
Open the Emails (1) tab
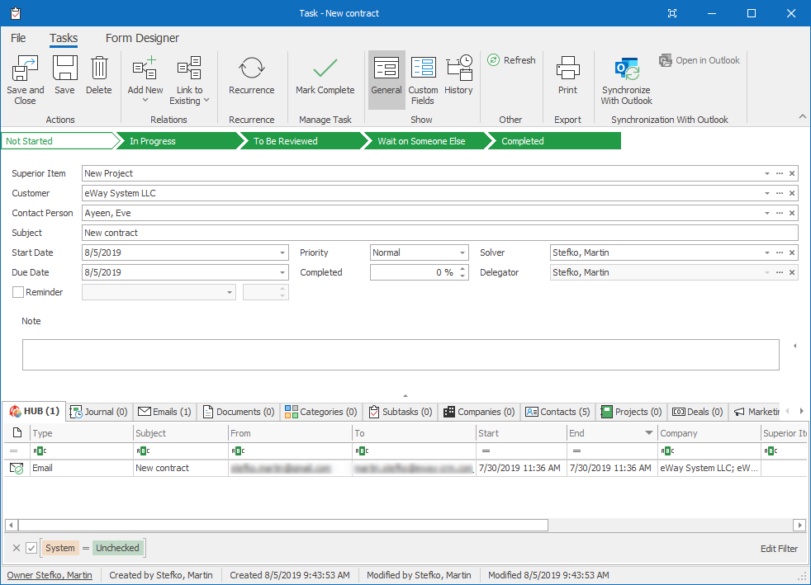click(164, 411)
